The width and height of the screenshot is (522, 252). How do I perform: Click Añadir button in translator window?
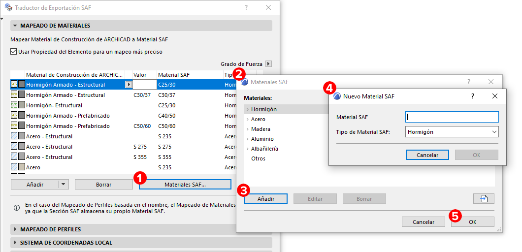click(x=35, y=185)
